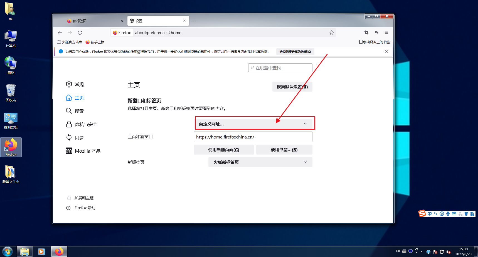Click the undo arrow toolbar icon
Screen dimensions: 478x257
click(376, 32)
